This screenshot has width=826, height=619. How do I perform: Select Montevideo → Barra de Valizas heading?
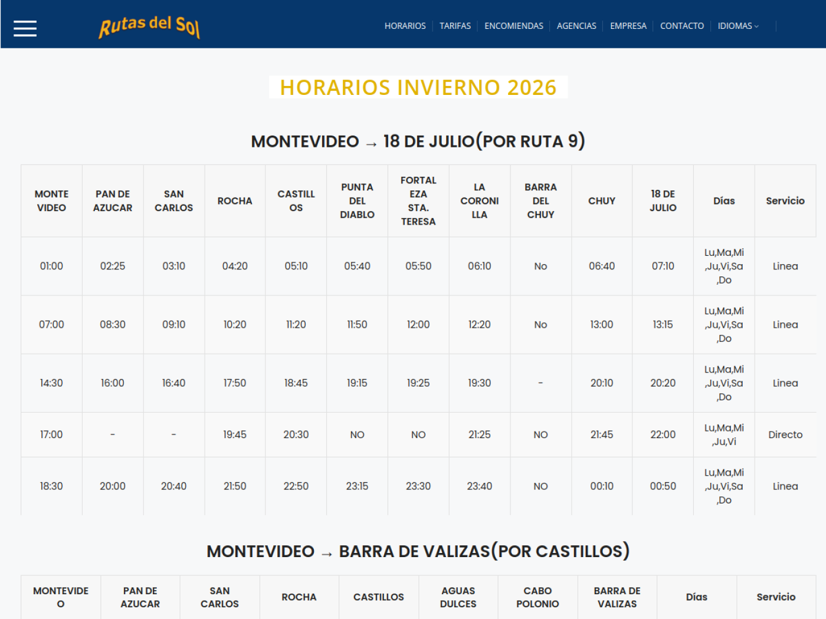coord(418,552)
